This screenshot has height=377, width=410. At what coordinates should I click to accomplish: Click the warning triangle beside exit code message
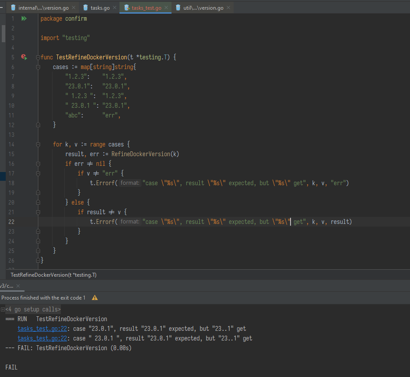click(x=94, y=297)
